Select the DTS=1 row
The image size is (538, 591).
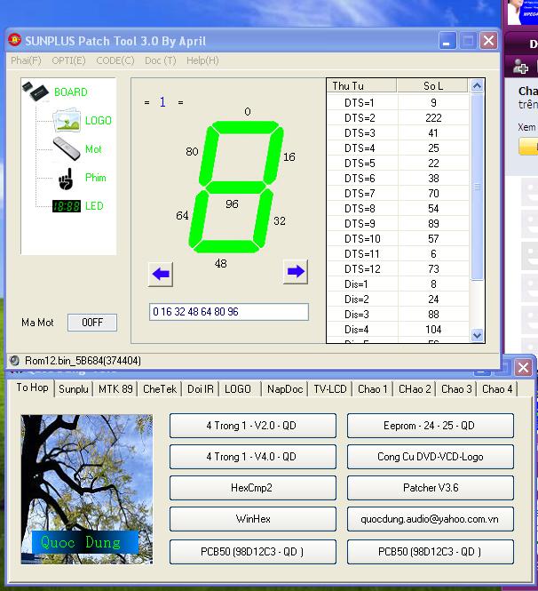pos(398,102)
